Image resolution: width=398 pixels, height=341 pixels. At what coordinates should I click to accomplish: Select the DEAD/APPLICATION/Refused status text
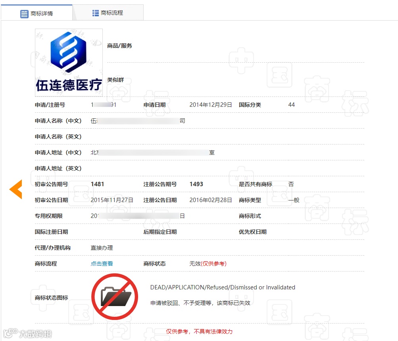click(x=223, y=287)
